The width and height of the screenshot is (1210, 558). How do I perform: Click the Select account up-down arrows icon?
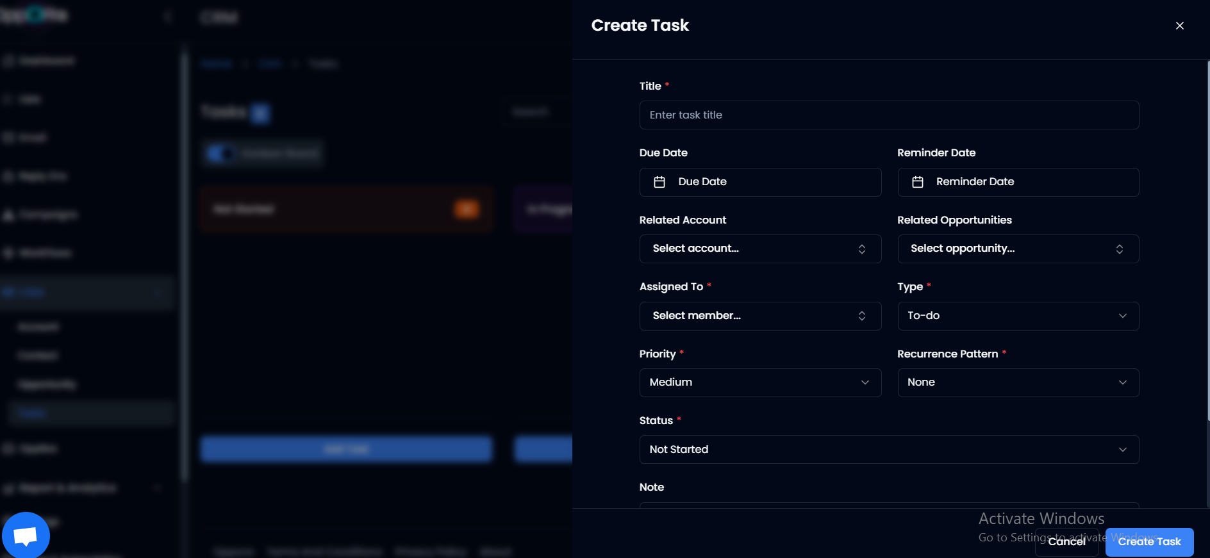tap(861, 249)
